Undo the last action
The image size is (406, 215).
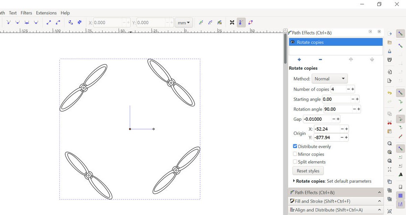(x=389, y=93)
